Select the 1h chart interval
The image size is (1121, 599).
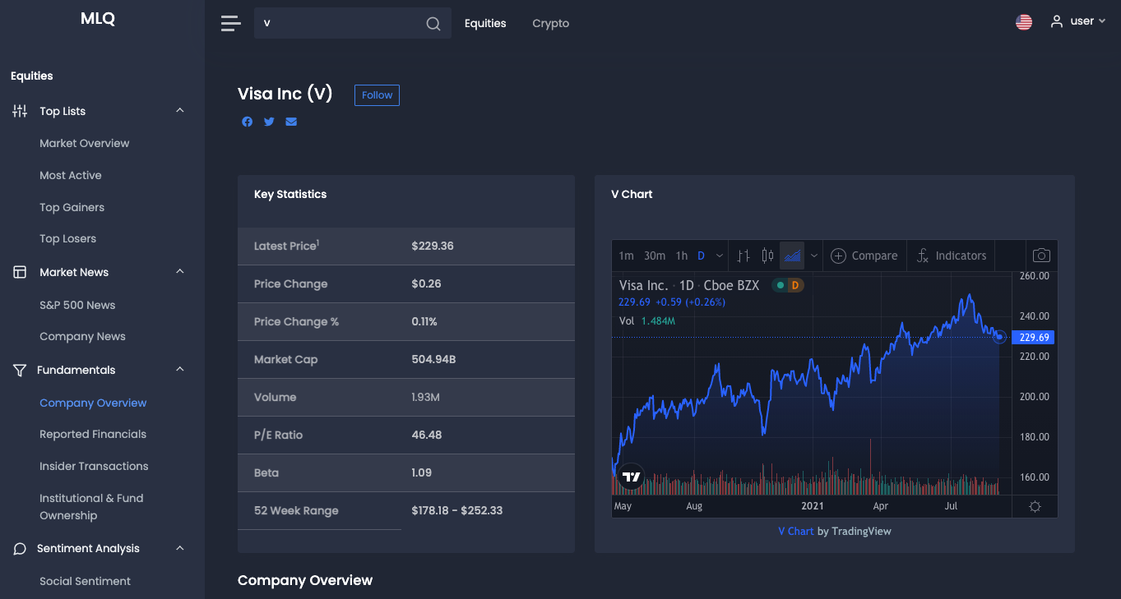click(x=682, y=256)
